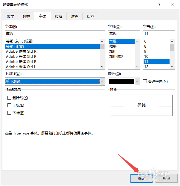Select Adobe 楷体 Std R font
The height and width of the screenshot is (186, 180).
click(53, 62)
